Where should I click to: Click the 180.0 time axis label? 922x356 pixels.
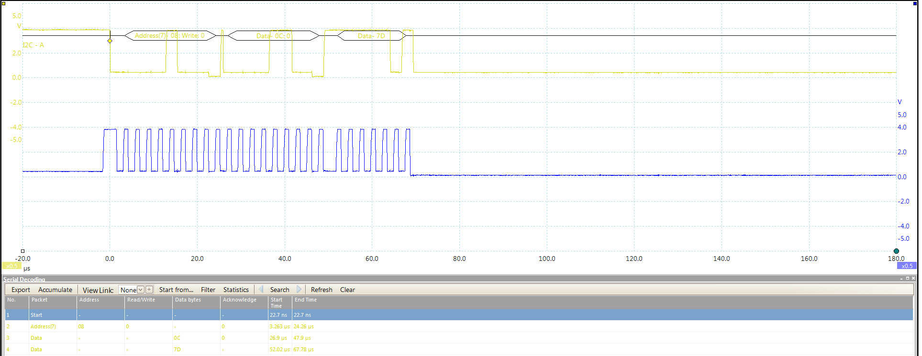click(896, 259)
